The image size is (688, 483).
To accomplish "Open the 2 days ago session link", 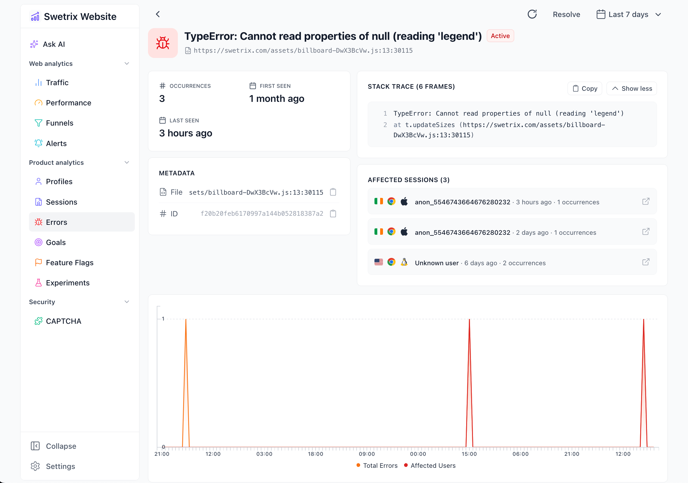I will (x=646, y=232).
